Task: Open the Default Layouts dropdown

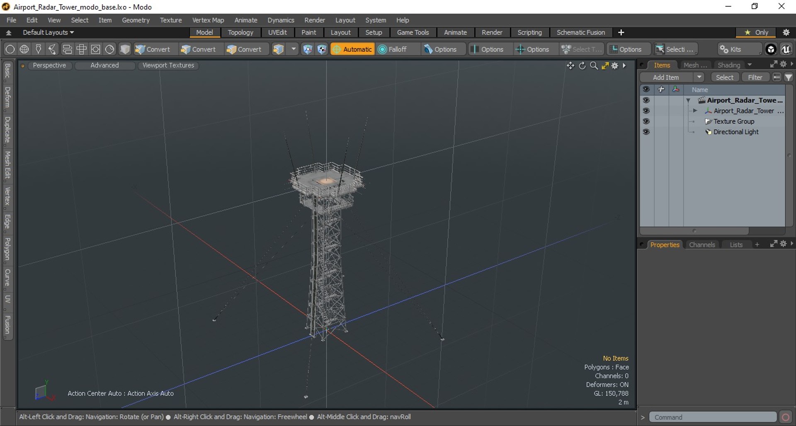Action: click(48, 32)
